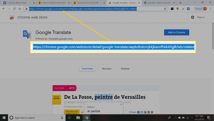Viewport: 214px width, 121px height.
Task: Click the taskbar search box
Action: 37,118
